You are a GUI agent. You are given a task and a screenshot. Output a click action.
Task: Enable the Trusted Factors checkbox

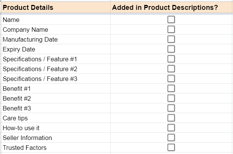tap(171, 148)
